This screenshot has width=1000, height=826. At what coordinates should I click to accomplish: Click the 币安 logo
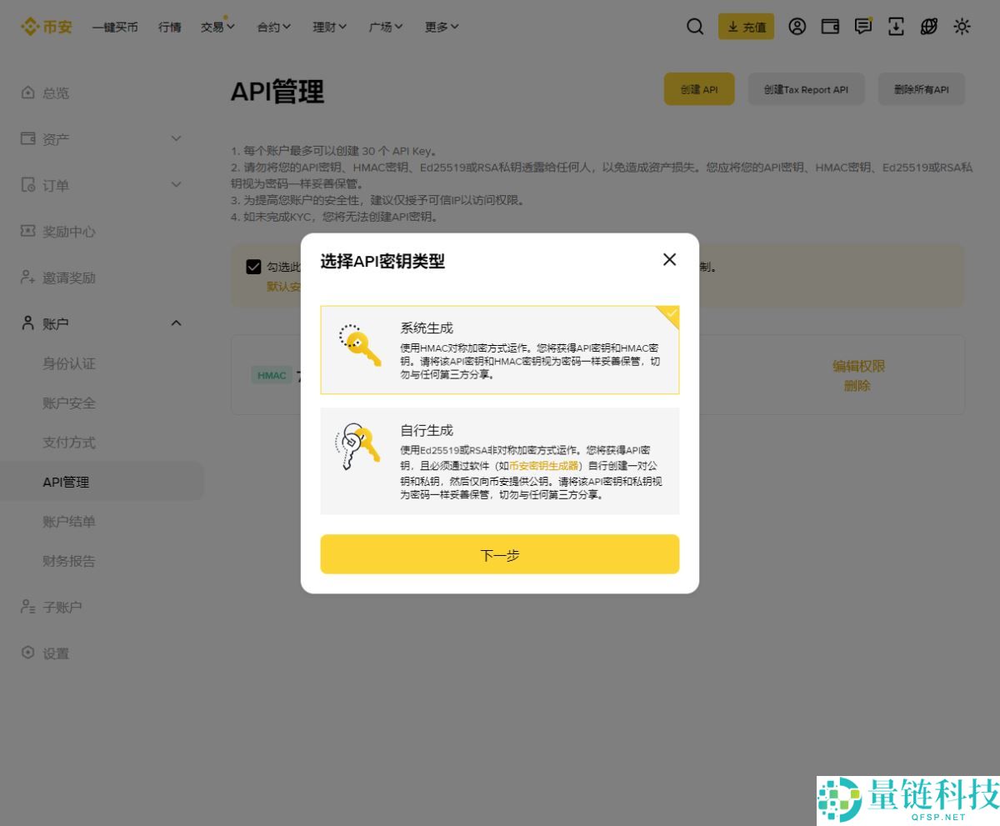(46, 26)
